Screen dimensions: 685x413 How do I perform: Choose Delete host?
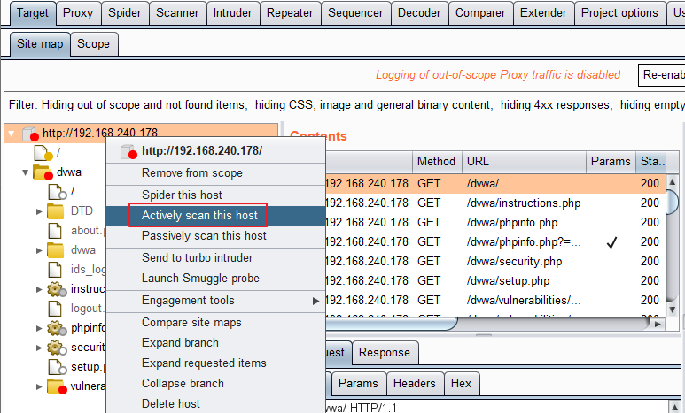(x=216, y=404)
